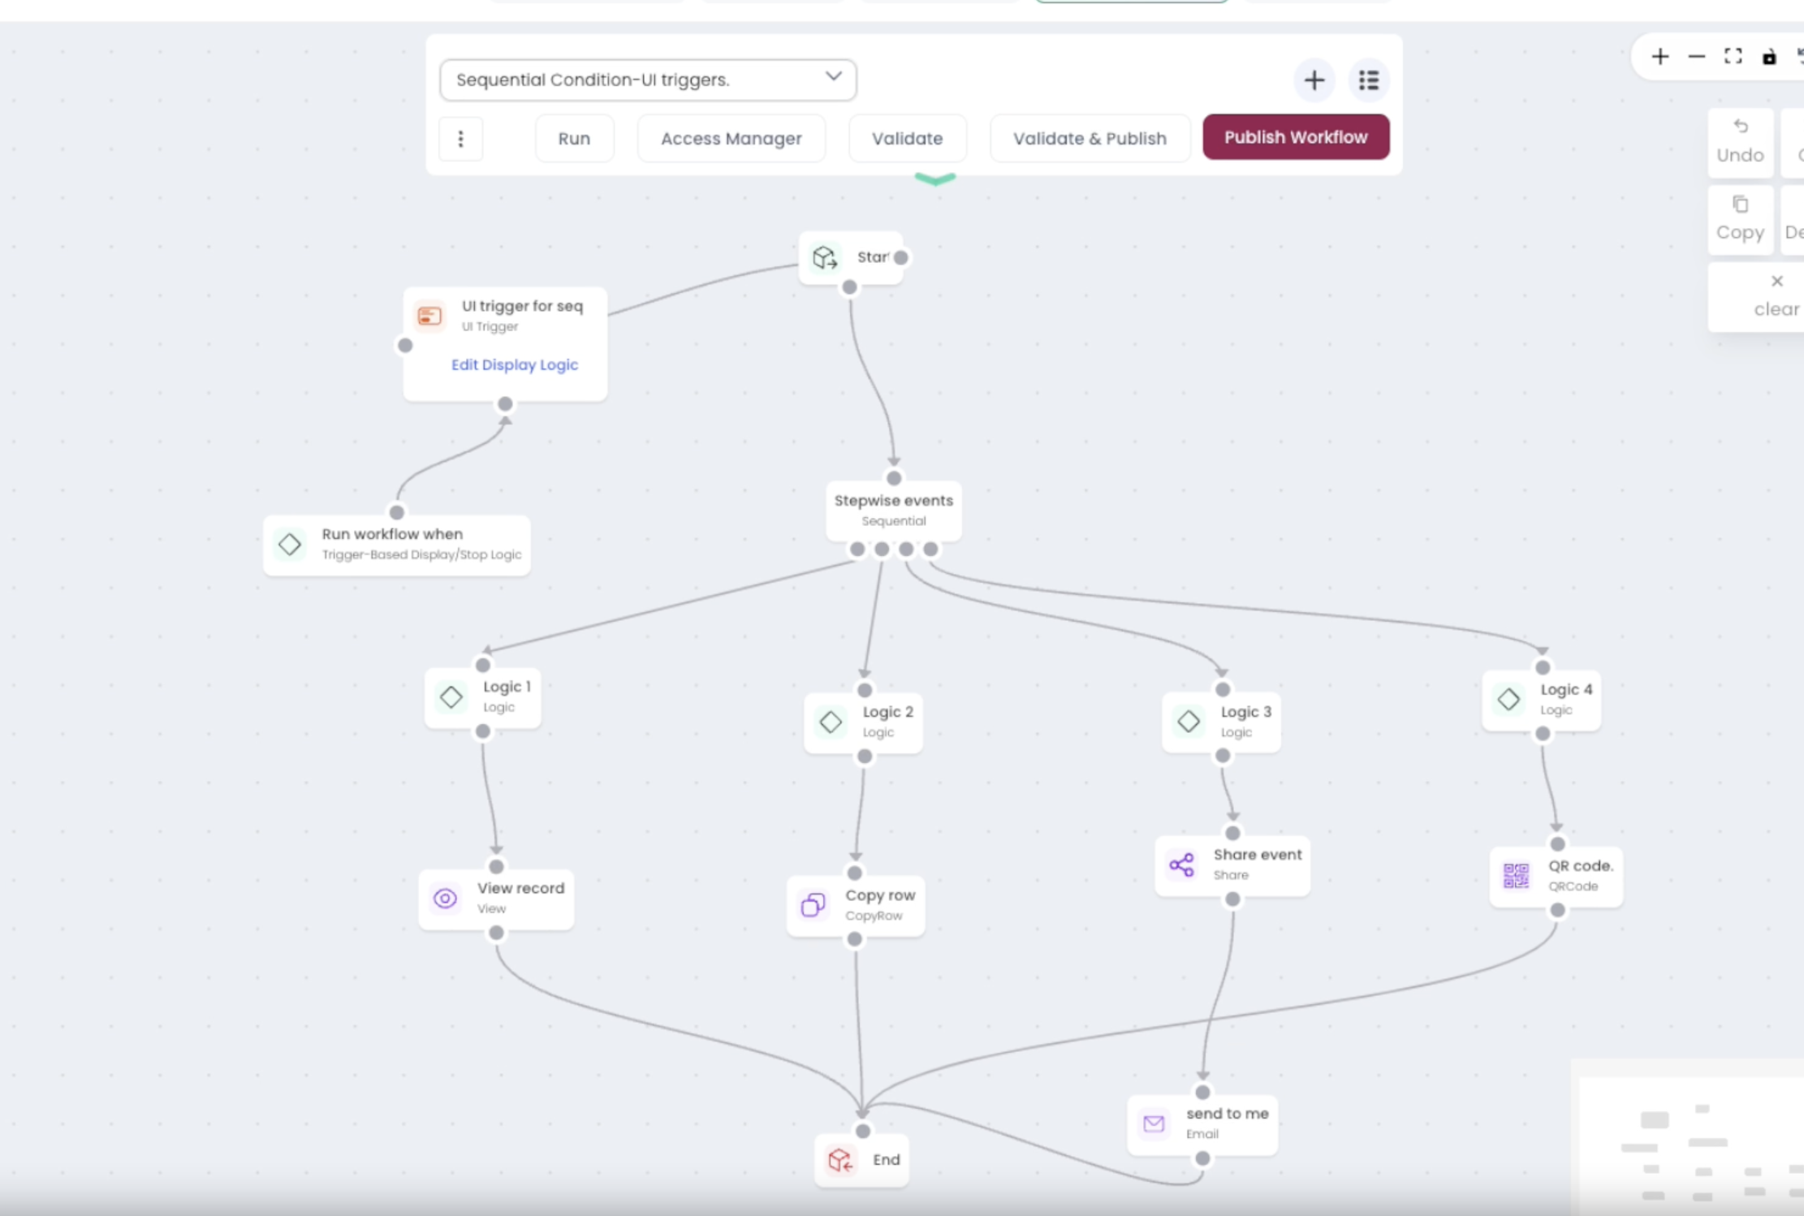Select the QR code node icon

(x=1516, y=876)
